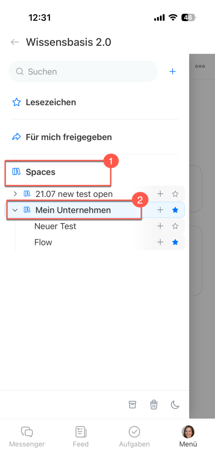Viewport: 215px width, 469px height.
Task: Add a subpage to Flow
Action: pos(160,242)
